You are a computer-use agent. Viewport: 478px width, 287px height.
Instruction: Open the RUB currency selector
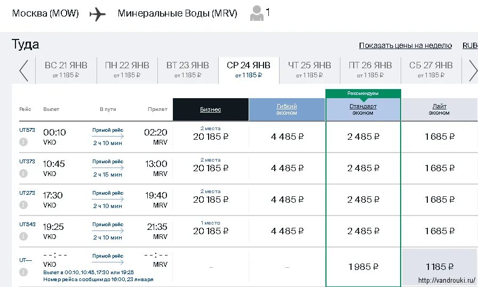pos(470,46)
